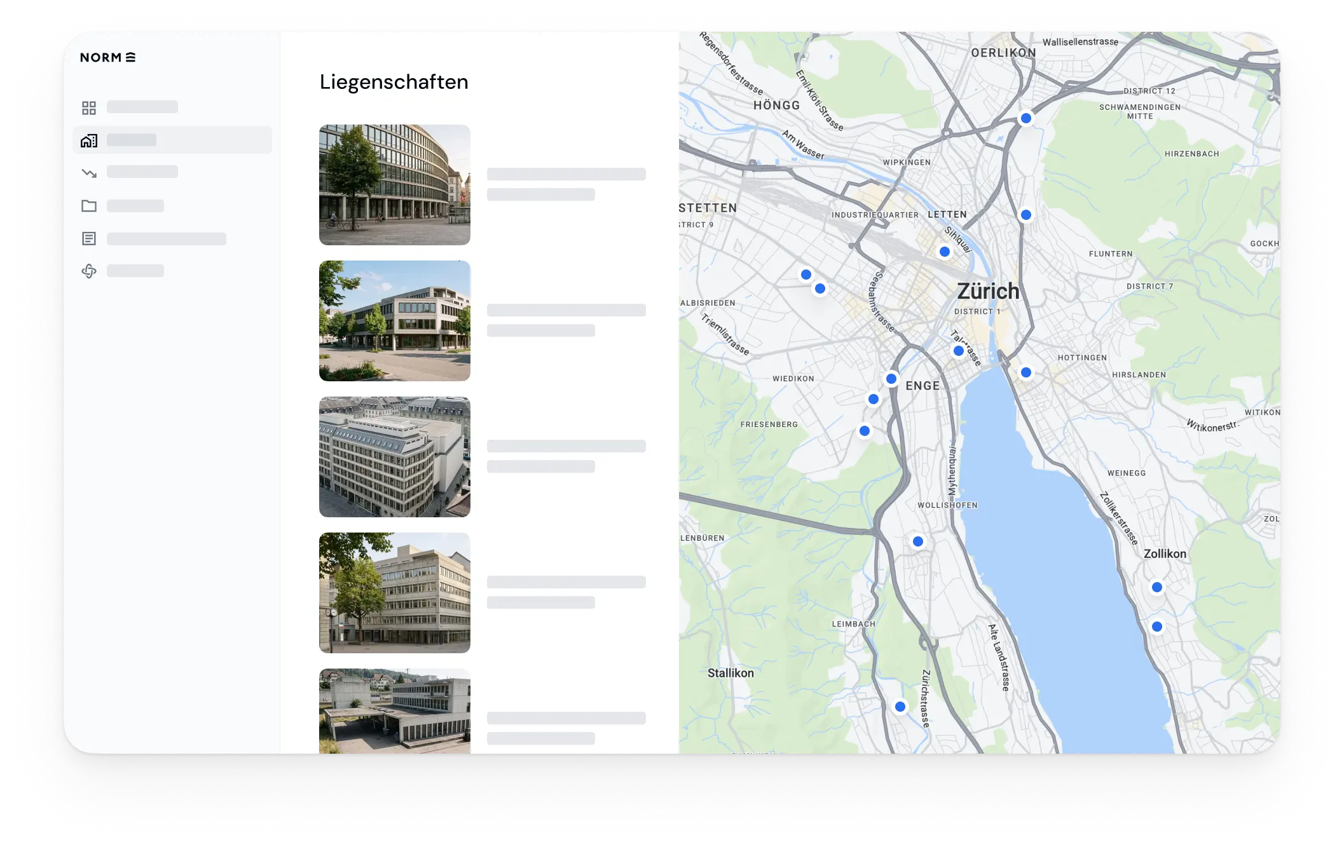The height and width of the screenshot is (849, 1344).
Task: Click the map pin below the Letten label
Action: tap(945, 252)
